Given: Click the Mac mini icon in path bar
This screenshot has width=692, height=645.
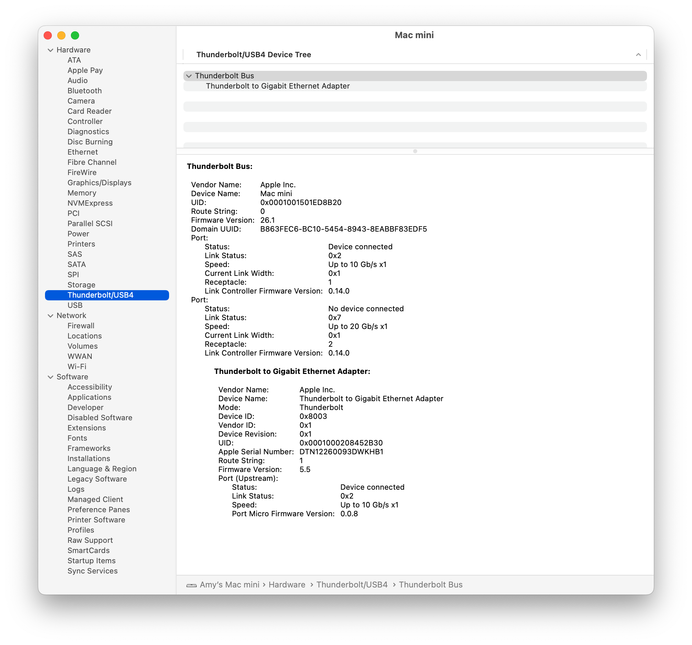Looking at the screenshot, I should [x=192, y=585].
